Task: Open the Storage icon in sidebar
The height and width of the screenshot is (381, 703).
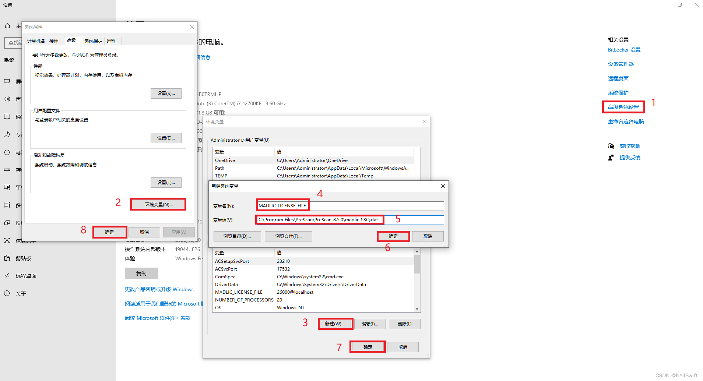Action: 7,170
